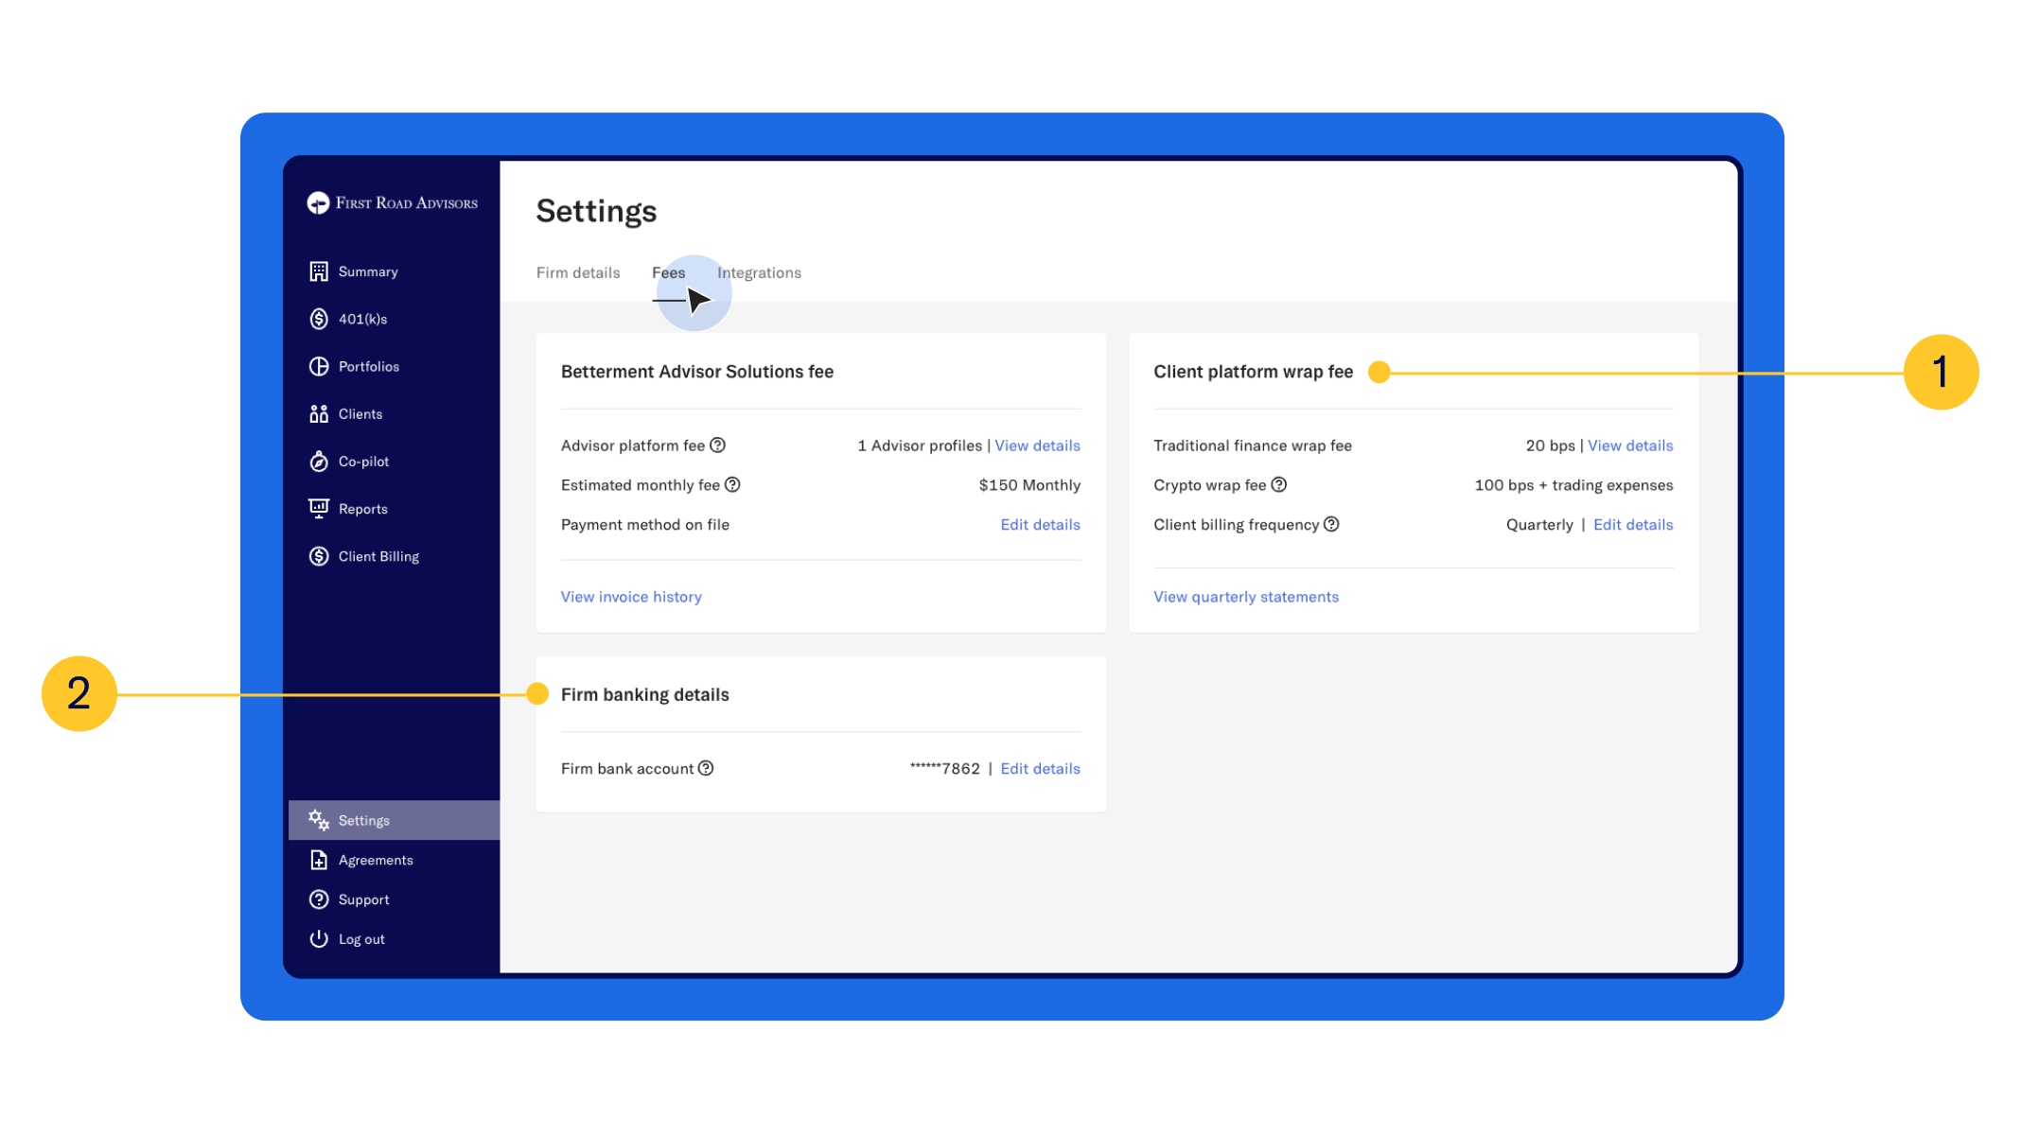Image resolution: width=2021 pixels, height=1135 pixels.
Task: Edit details of Client billing frequency
Action: pyautogui.click(x=1633, y=525)
